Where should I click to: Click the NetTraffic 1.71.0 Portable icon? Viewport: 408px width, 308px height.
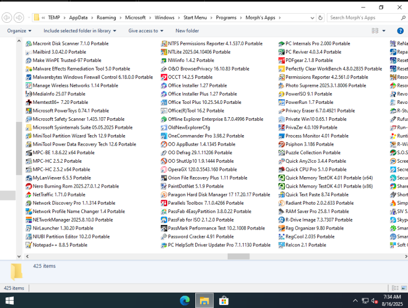coord(29,195)
